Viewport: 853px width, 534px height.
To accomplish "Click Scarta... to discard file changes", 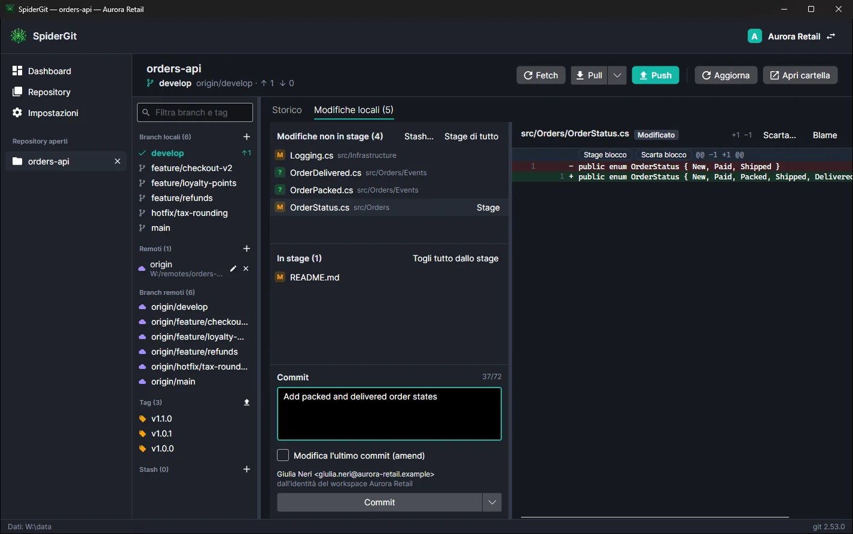I will pyautogui.click(x=779, y=135).
